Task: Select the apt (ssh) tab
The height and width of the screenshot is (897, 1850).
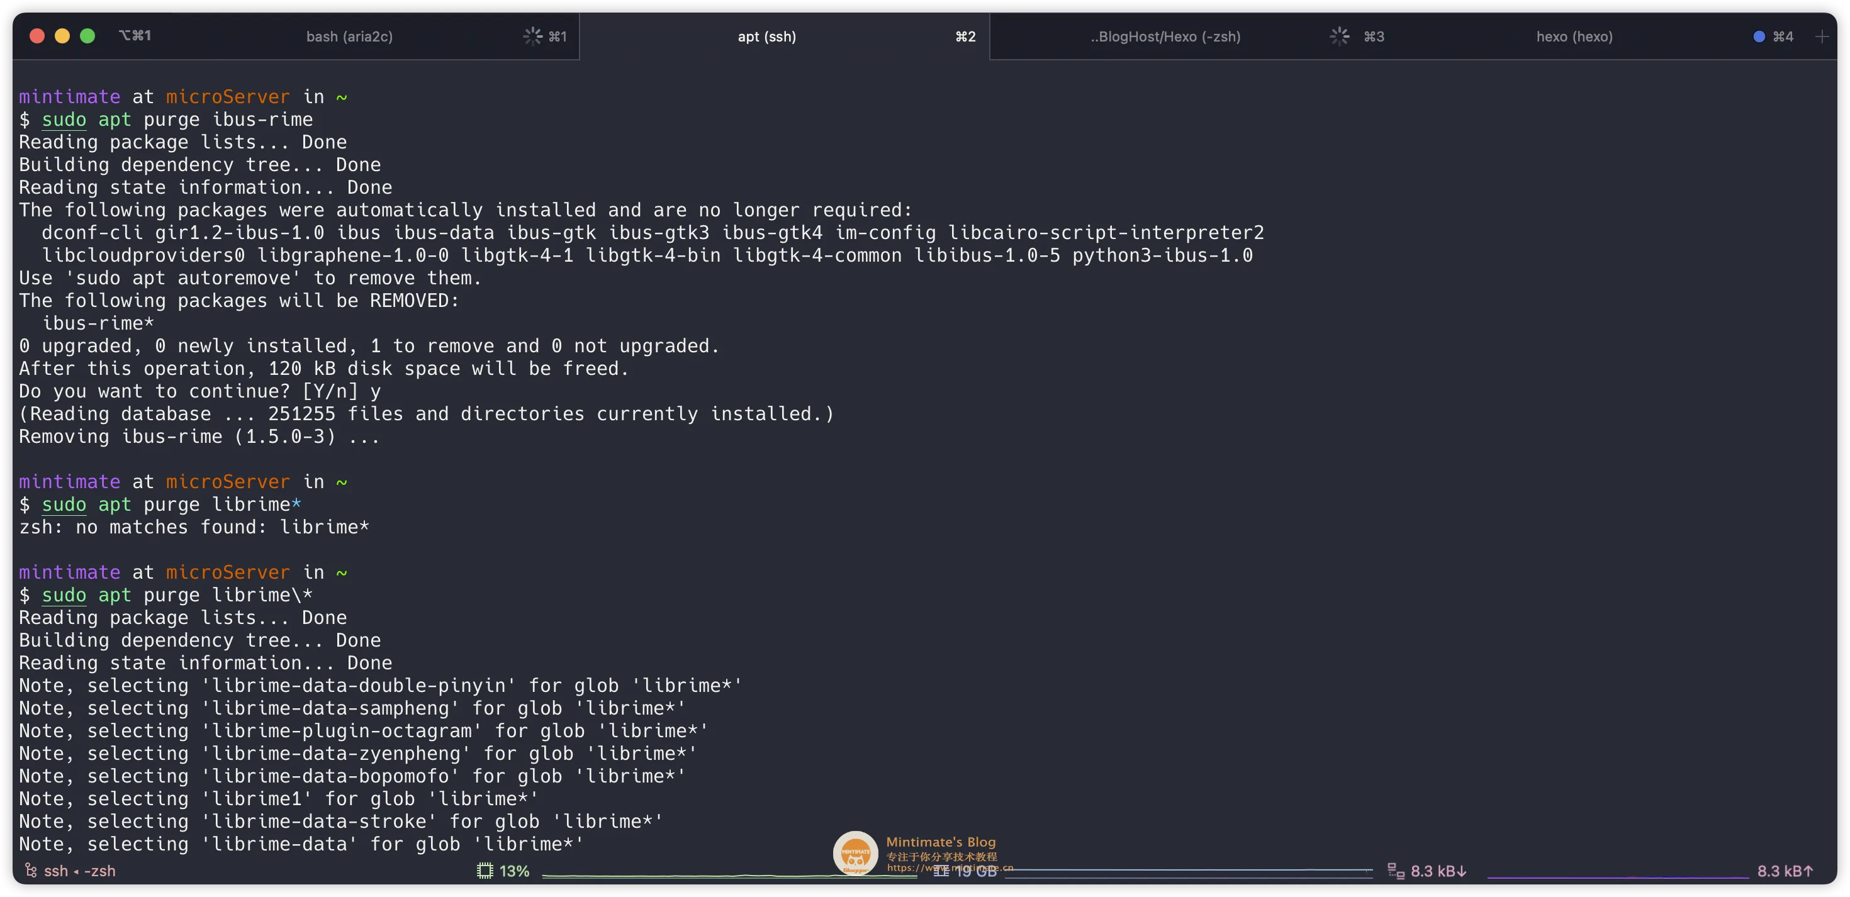Action: coord(766,36)
